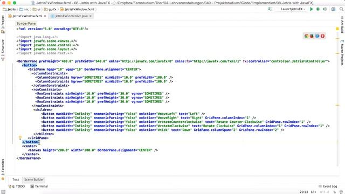Run the LaunchJetrisFX configuration
Image resolution: width=345 pixels, height=194 pixels.
[312, 9]
